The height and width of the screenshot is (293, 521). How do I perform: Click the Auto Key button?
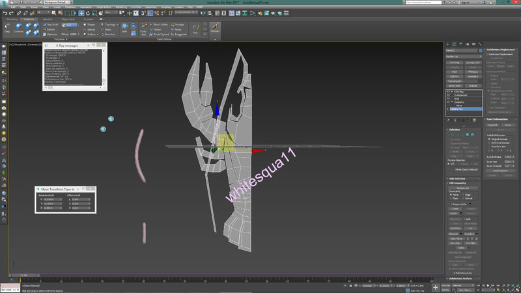coord(445,285)
